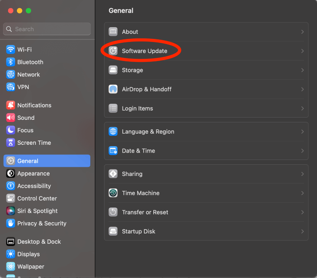Image resolution: width=317 pixels, height=278 pixels.
Task: Open Startup Disk using its chevron
Action: coord(302,232)
